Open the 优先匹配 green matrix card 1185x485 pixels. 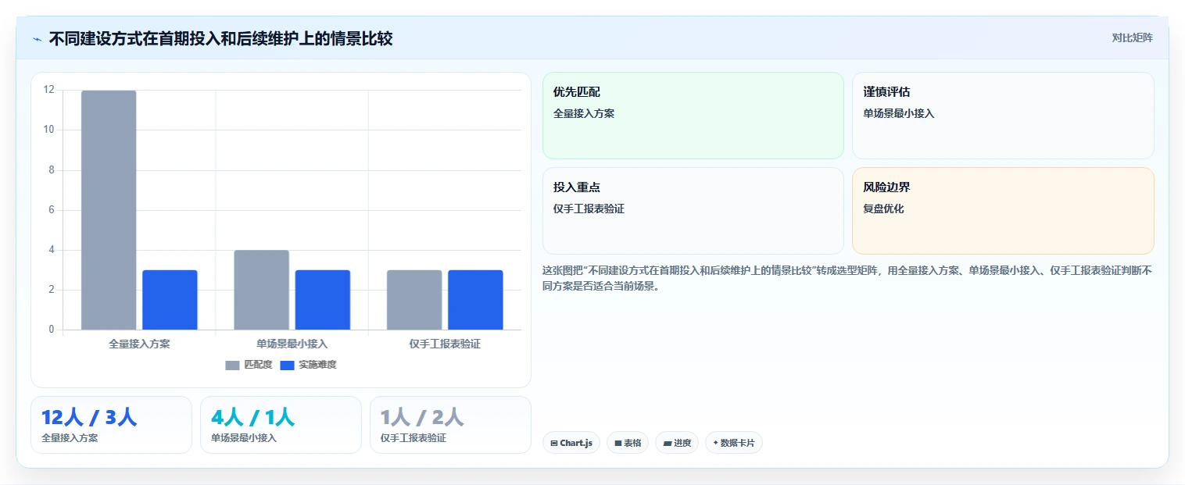(x=693, y=116)
